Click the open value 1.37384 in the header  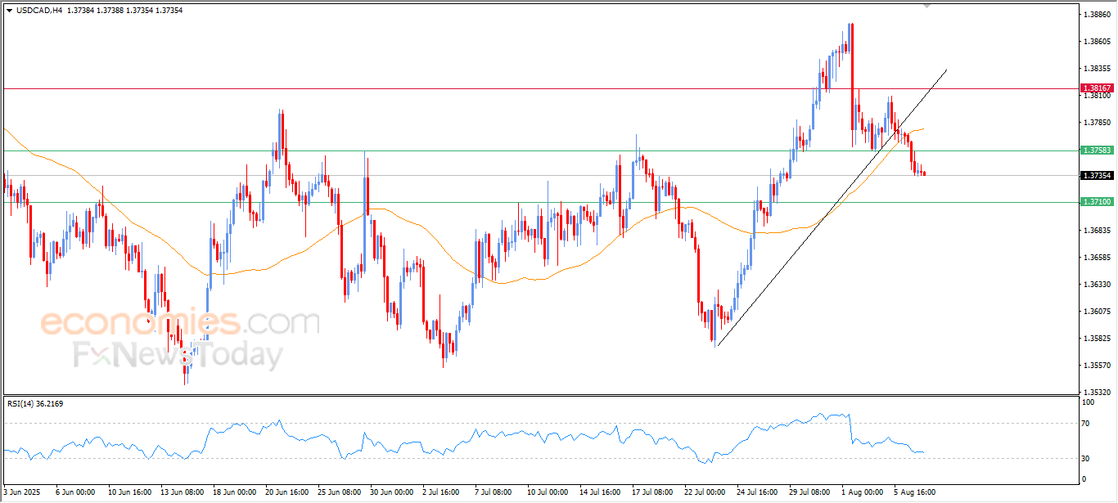83,11
